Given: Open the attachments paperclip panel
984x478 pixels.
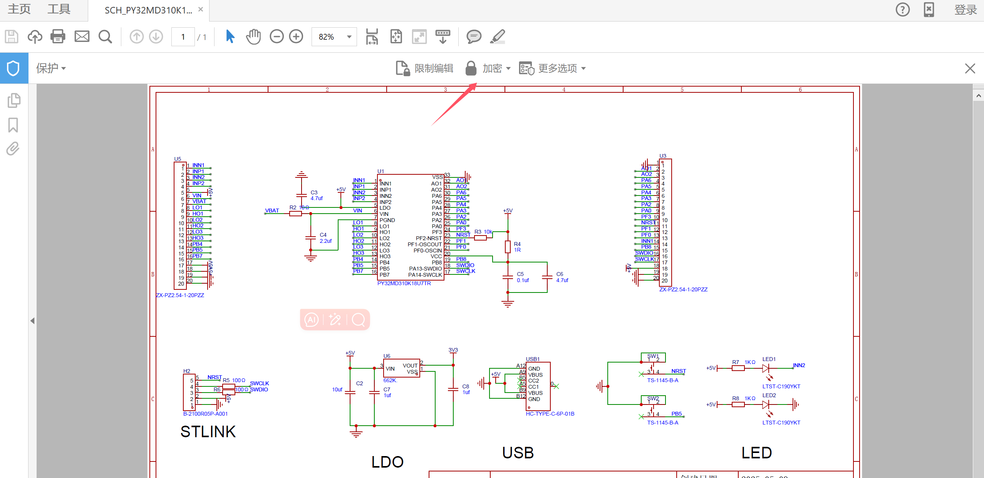Looking at the screenshot, I should coord(13,149).
